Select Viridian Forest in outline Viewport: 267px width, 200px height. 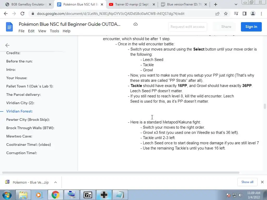tap(19, 111)
